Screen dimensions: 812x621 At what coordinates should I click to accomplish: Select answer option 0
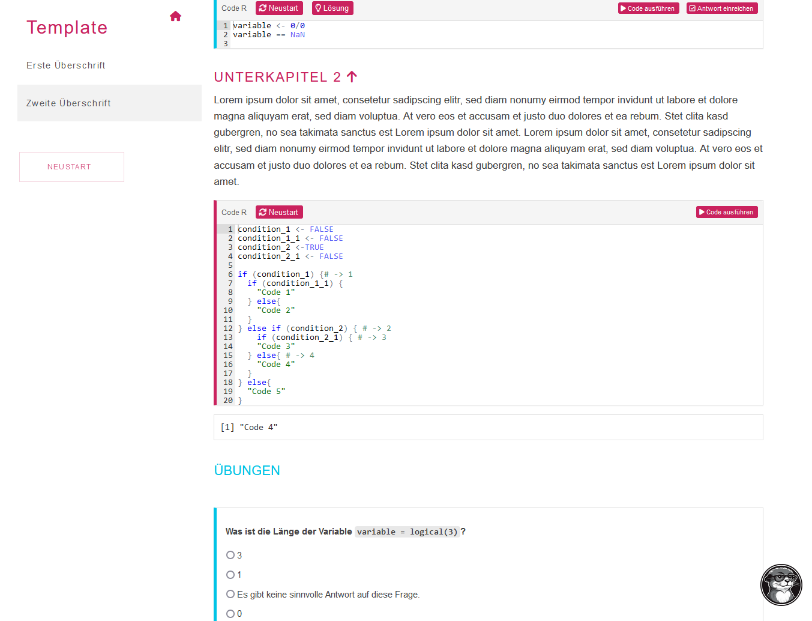(230, 614)
